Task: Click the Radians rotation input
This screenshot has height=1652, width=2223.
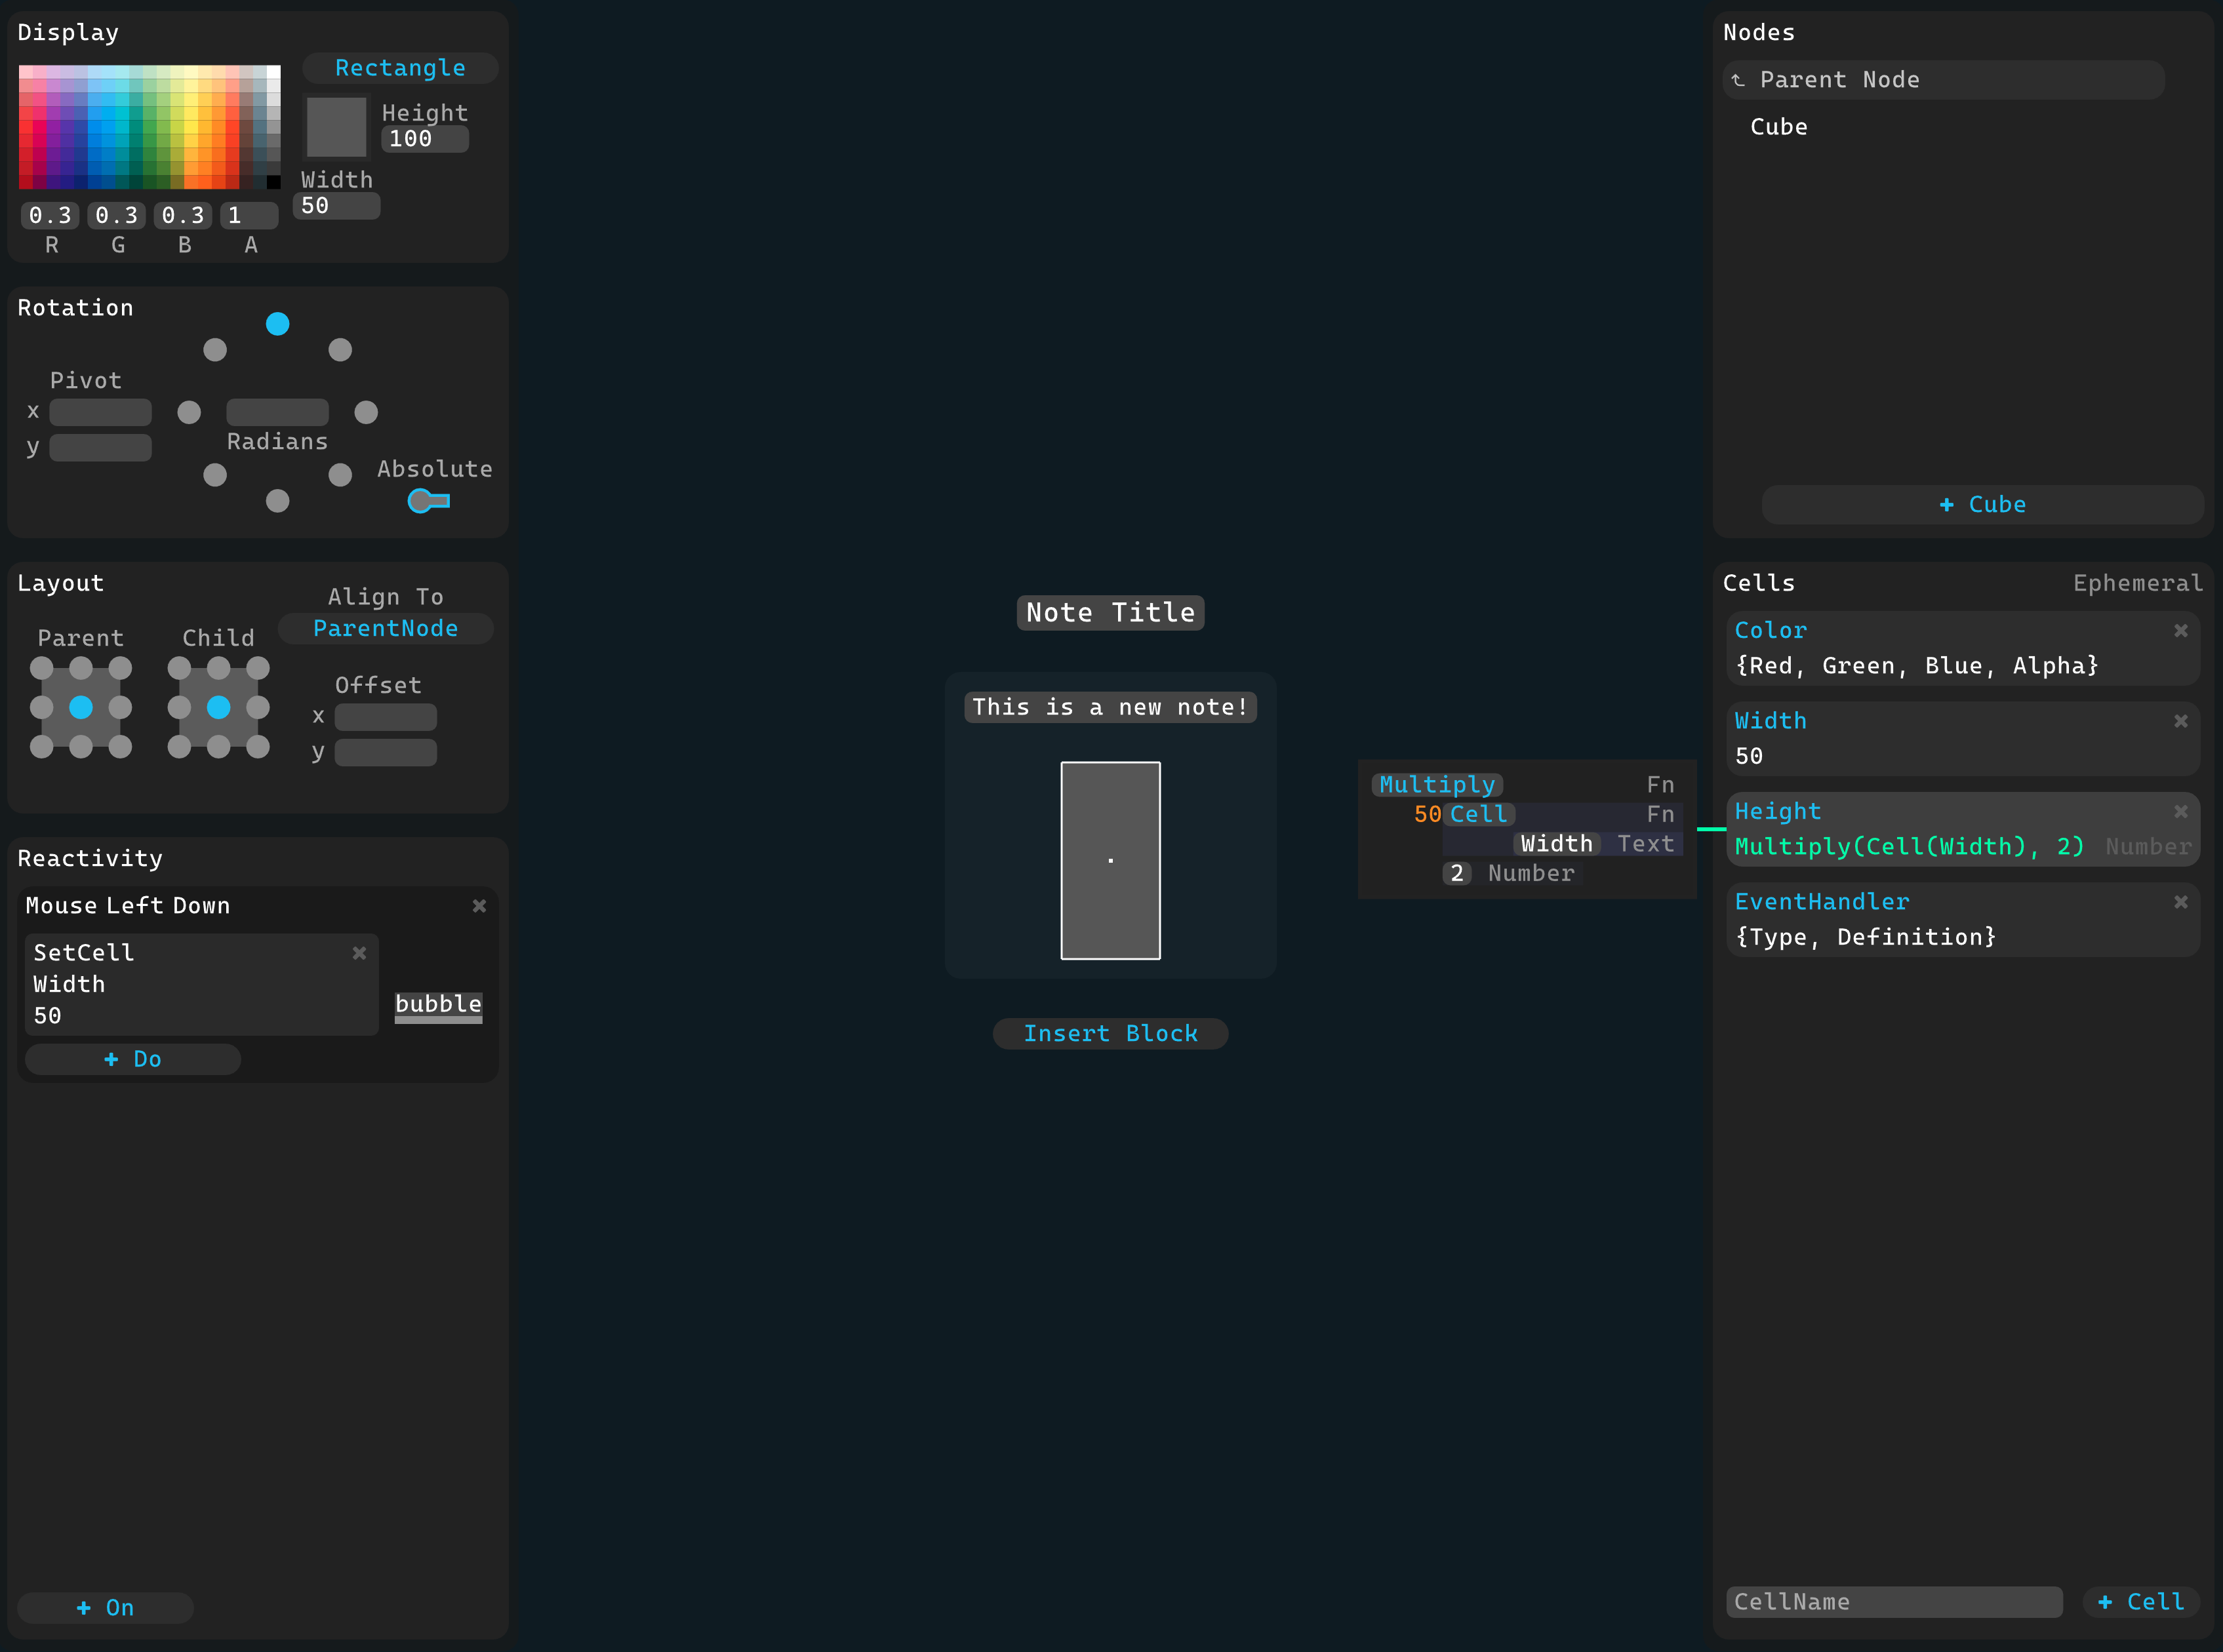Action: tap(277, 412)
